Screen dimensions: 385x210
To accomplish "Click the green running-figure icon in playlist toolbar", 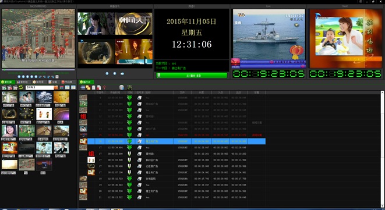I will click(x=129, y=87).
